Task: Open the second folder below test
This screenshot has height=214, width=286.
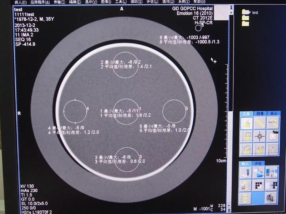Action: pos(245,17)
